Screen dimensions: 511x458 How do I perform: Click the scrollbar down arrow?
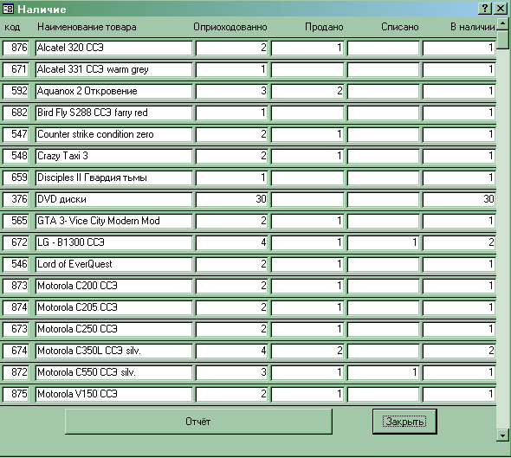[x=502, y=435]
